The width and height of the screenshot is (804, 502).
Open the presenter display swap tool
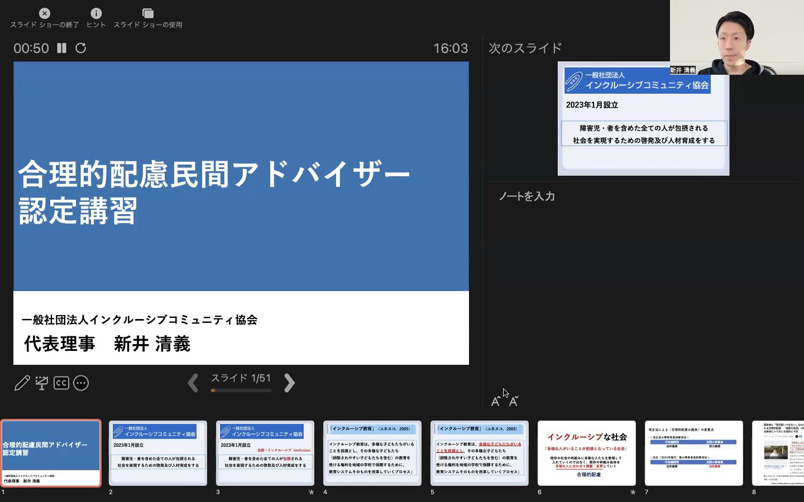(x=42, y=383)
